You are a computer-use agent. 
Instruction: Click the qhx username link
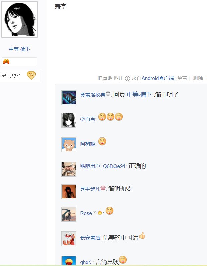[86, 262]
